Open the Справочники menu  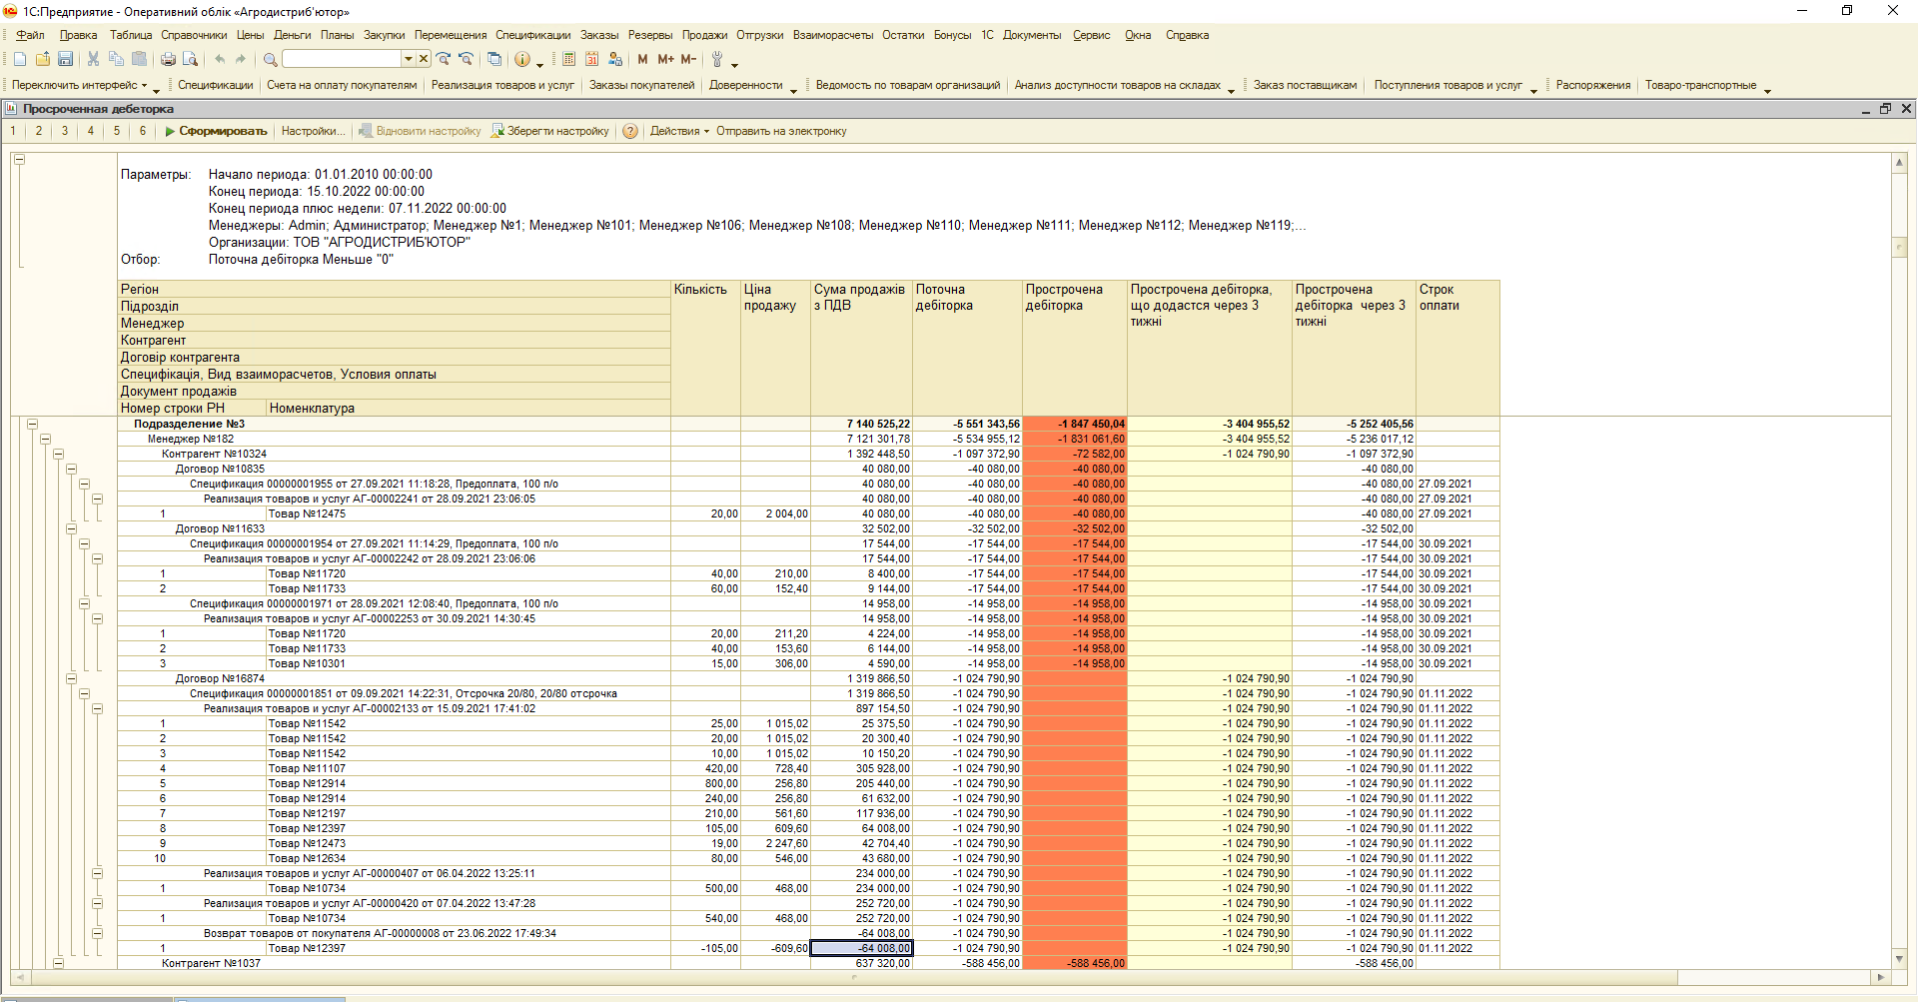click(194, 35)
